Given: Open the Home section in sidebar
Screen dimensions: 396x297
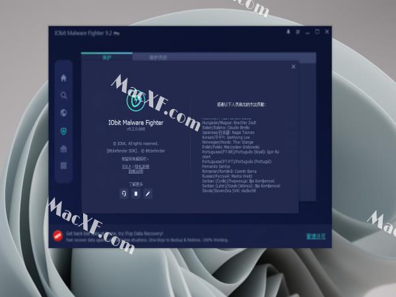Looking at the screenshot, I should tap(63, 78).
